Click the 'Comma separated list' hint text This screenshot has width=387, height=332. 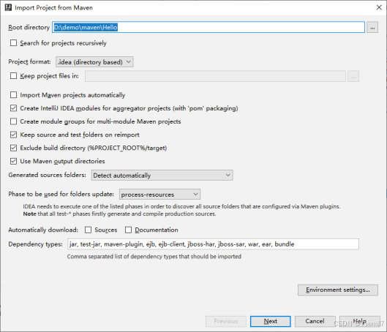(154, 257)
